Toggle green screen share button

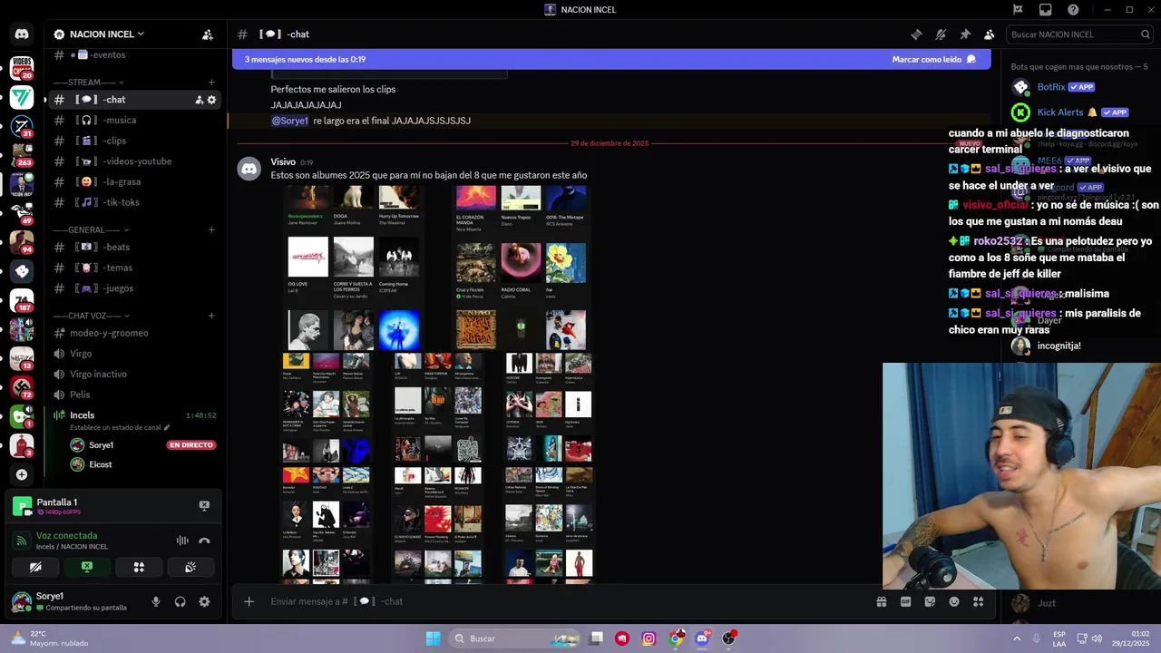tap(87, 567)
